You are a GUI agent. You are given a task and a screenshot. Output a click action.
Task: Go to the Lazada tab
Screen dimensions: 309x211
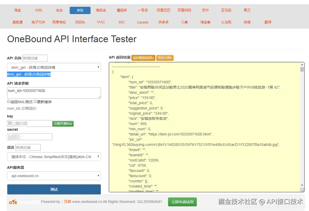coord(143,22)
